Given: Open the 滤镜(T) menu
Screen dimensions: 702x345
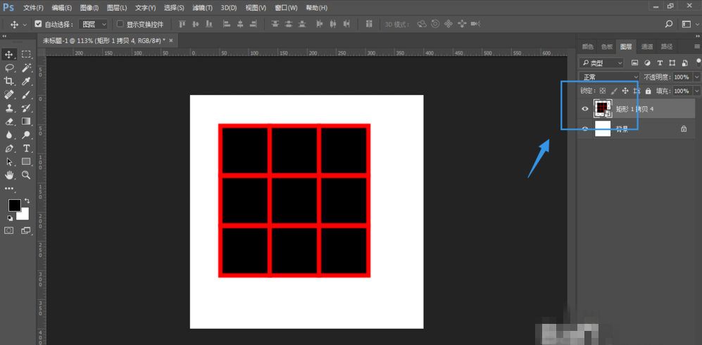Looking at the screenshot, I should point(202,8).
